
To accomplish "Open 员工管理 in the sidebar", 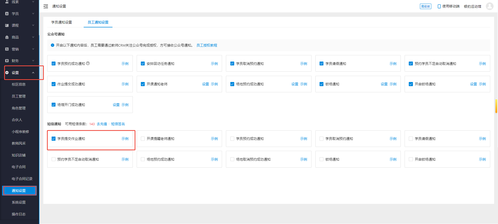I will click(x=19, y=96).
